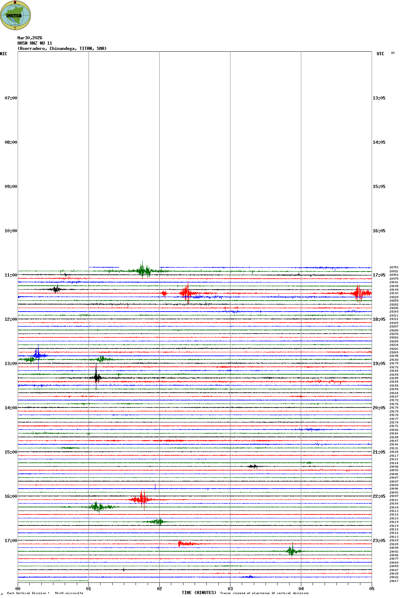The height and width of the screenshot is (598, 400).
Task: Click the black spike event after 13:00
Action: pyautogui.click(x=96, y=377)
